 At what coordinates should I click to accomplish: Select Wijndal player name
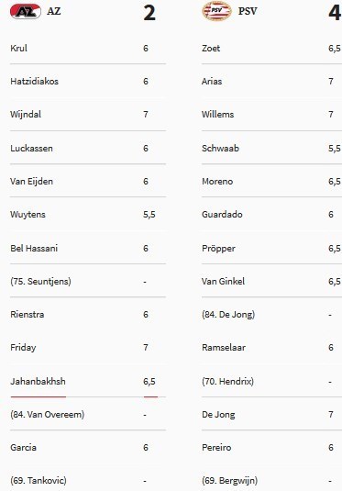click(26, 115)
